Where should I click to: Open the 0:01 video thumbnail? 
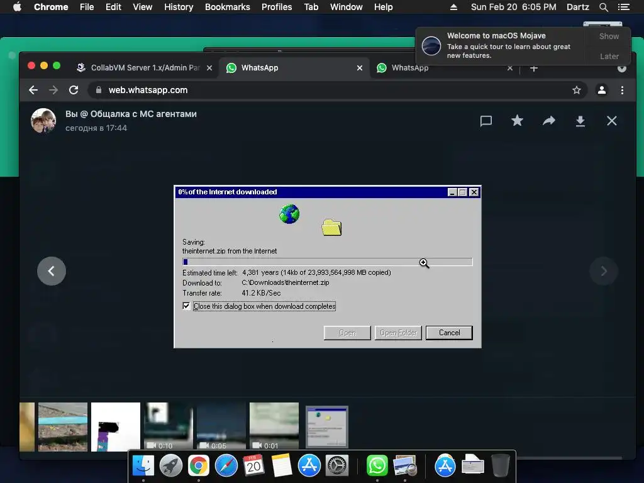click(x=274, y=426)
